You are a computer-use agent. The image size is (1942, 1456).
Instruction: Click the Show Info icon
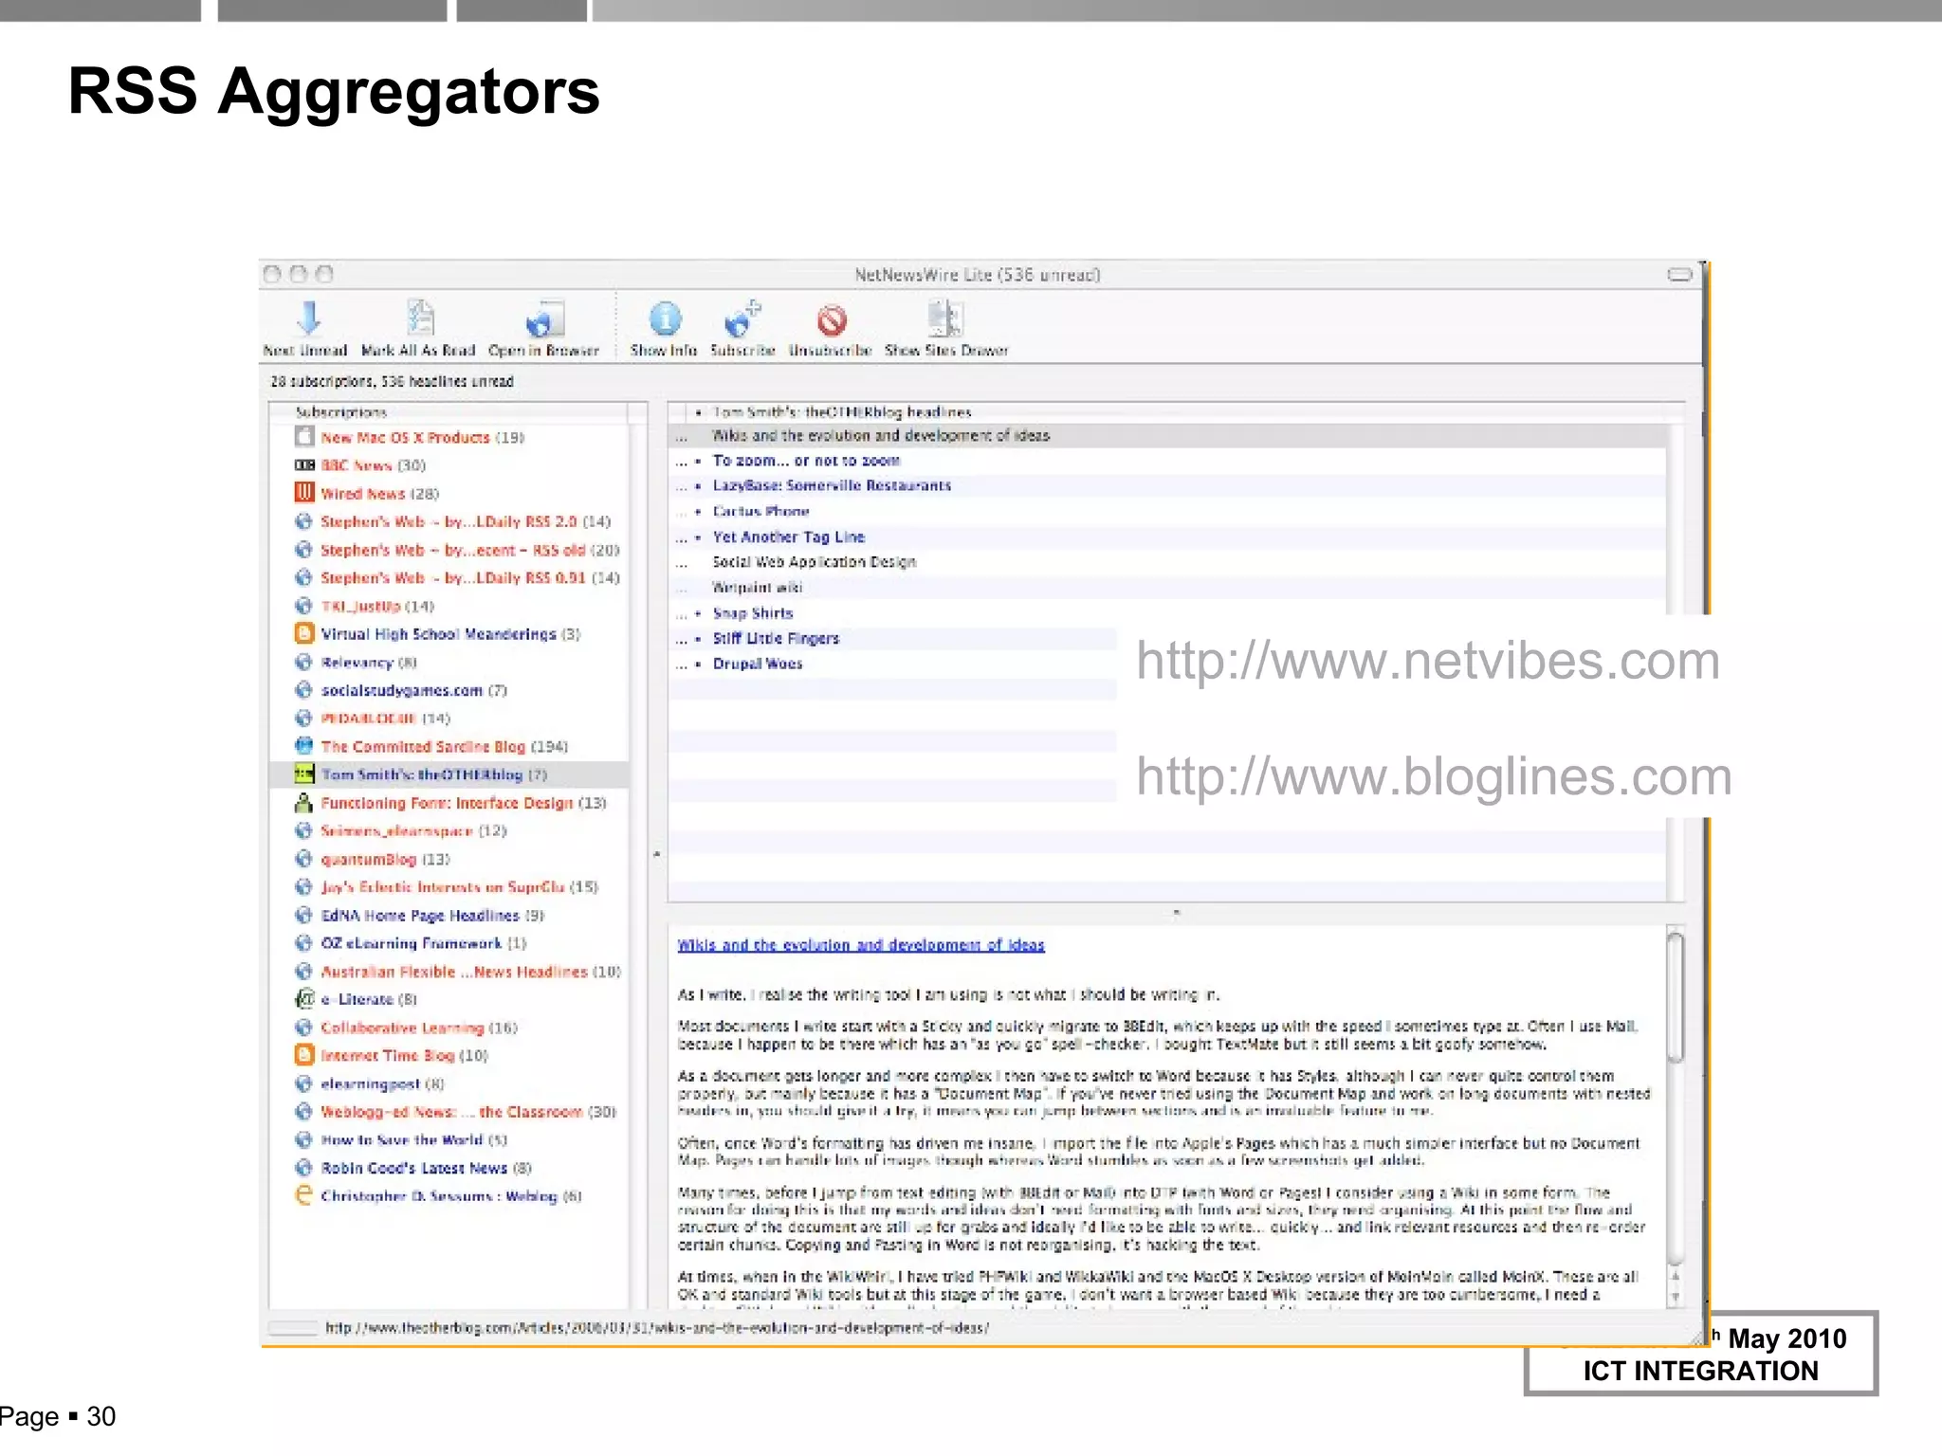point(665,319)
